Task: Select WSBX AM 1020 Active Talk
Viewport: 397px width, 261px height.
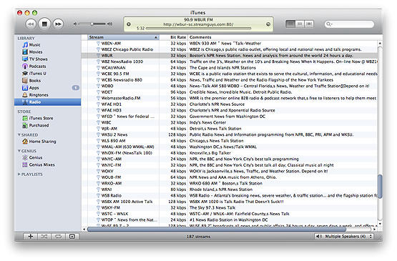Action: click(229, 202)
